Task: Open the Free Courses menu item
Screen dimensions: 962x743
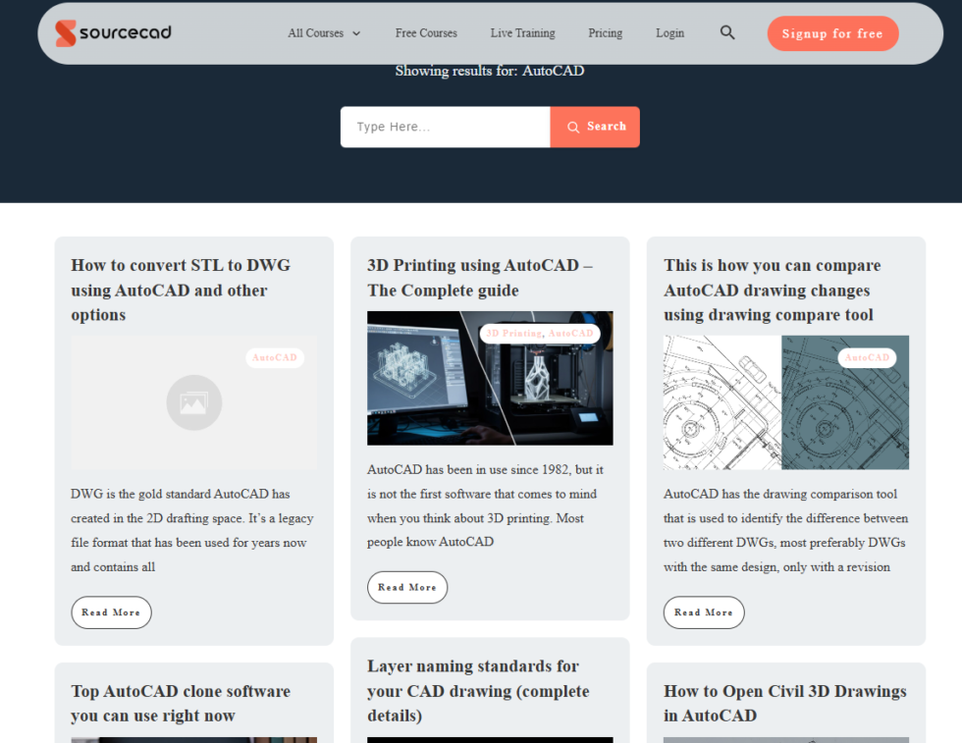Action: (x=426, y=33)
